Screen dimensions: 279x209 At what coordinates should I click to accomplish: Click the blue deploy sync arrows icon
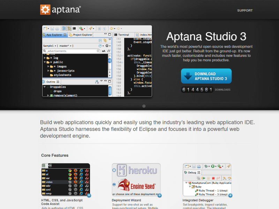coord(100,46)
